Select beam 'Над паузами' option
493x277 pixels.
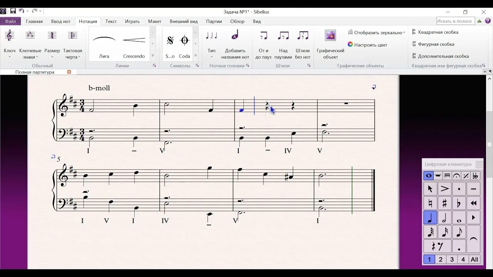point(283,44)
